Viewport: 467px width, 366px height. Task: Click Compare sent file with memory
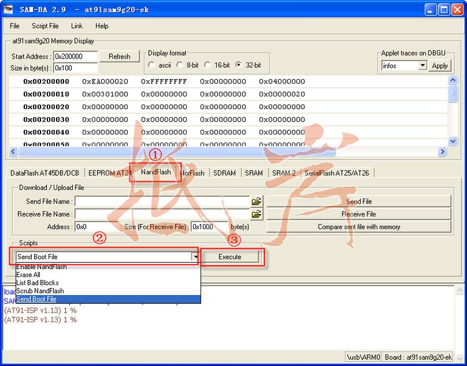[359, 227]
